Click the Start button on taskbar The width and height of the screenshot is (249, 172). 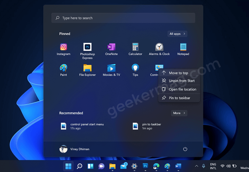(x=68, y=166)
